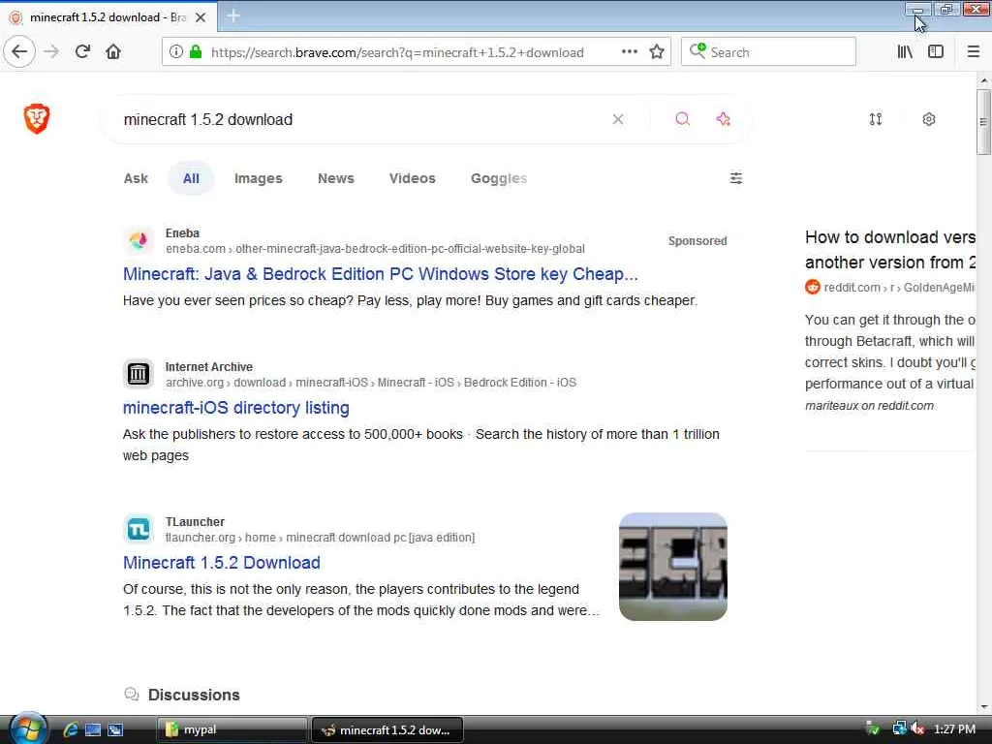The width and height of the screenshot is (992, 744).
Task: Click the Brave lion logo
Action: (37, 118)
